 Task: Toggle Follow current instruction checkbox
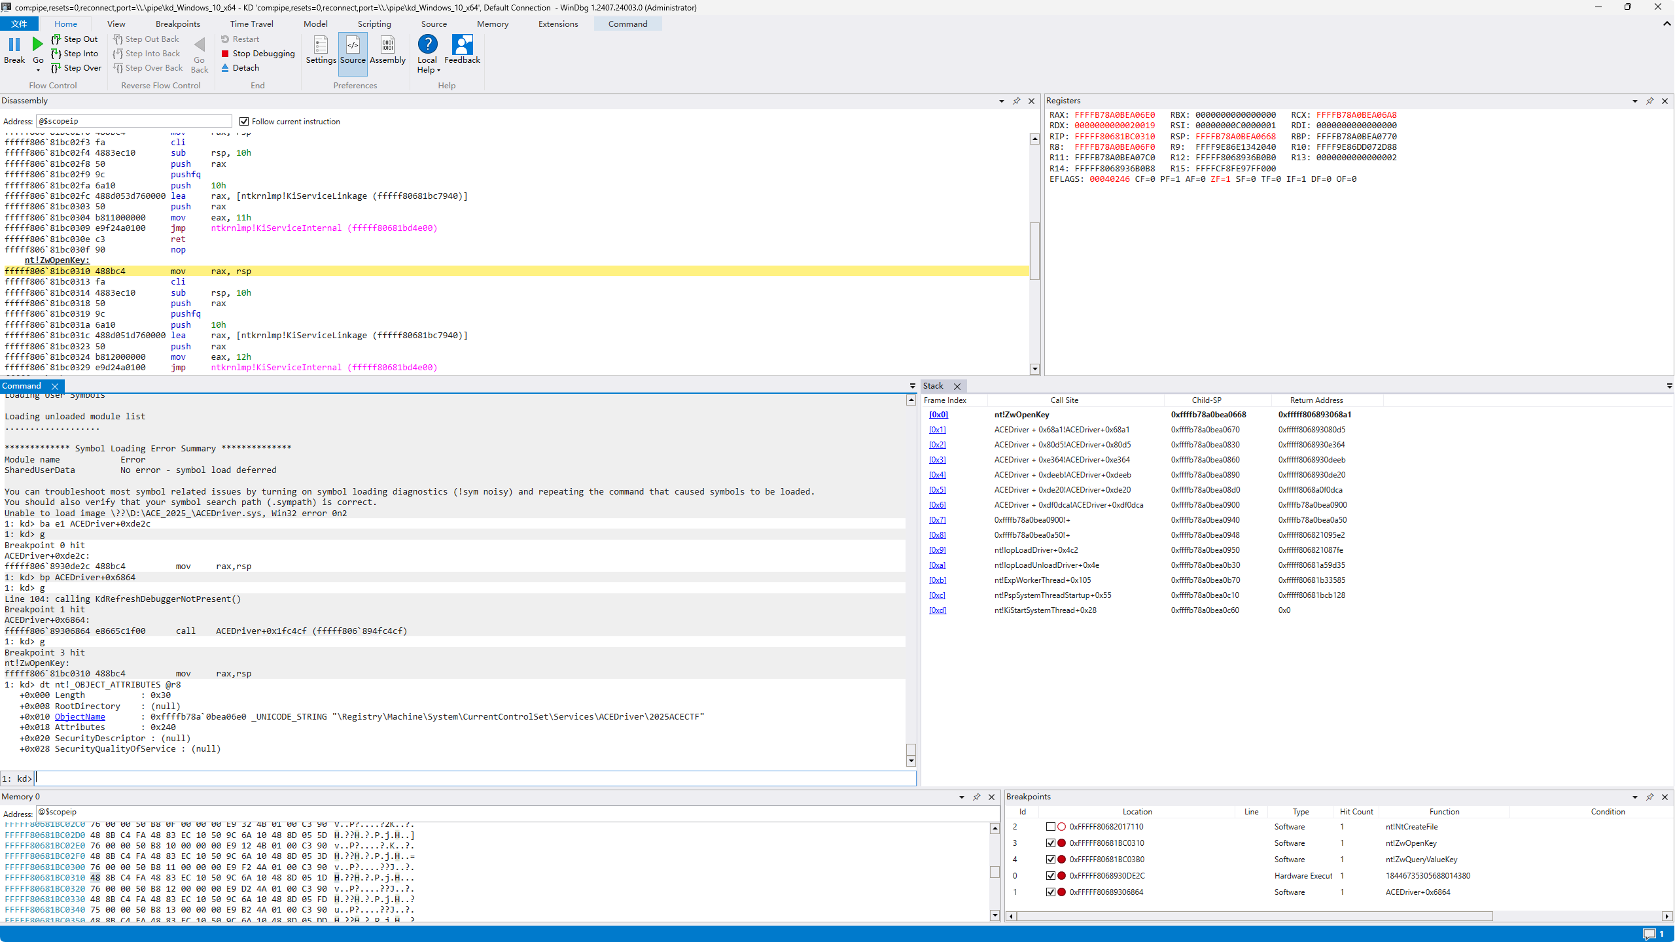[x=244, y=122]
